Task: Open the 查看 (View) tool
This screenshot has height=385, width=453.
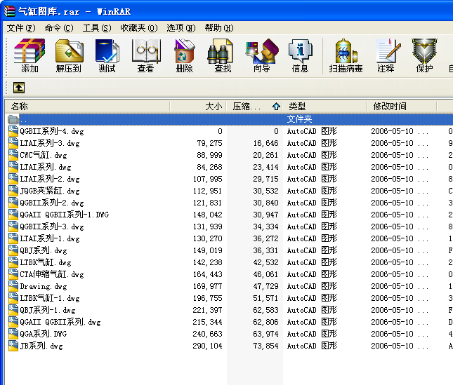Action: click(145, 55)
